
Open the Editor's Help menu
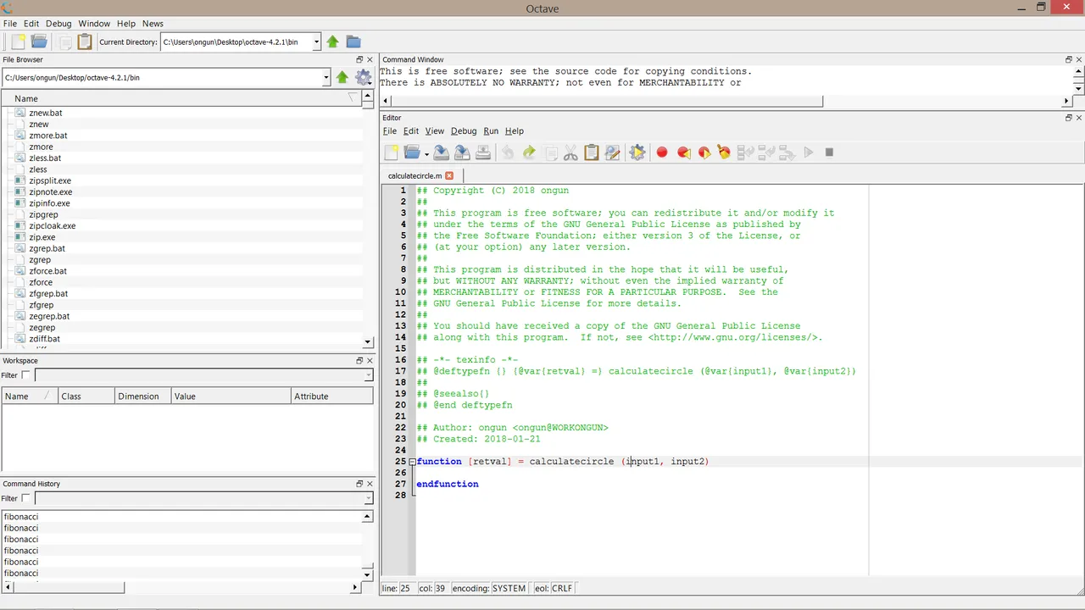[515, 131]
